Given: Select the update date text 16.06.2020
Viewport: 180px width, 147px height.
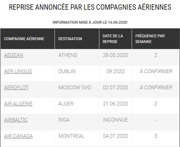Looking at the screenshot, I should [118, 22].
